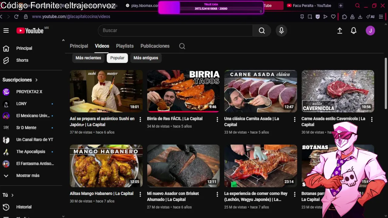This screenshot has height=218, width=388.
Task: Open the upload/create icon in header
Action: tap(340, 31)
